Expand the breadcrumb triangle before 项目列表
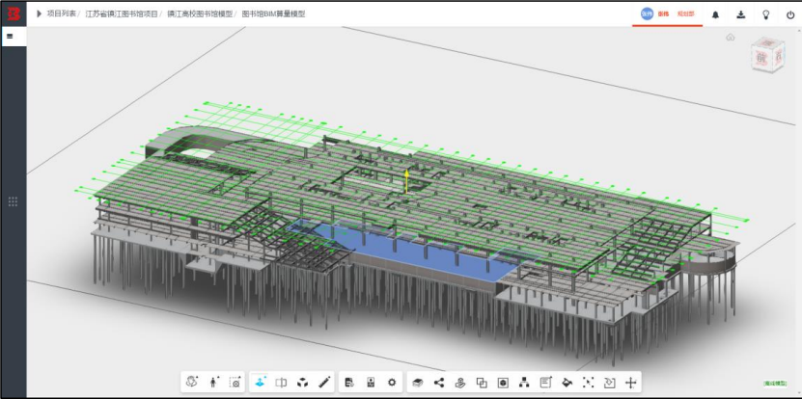 click(x=39, y=14)
